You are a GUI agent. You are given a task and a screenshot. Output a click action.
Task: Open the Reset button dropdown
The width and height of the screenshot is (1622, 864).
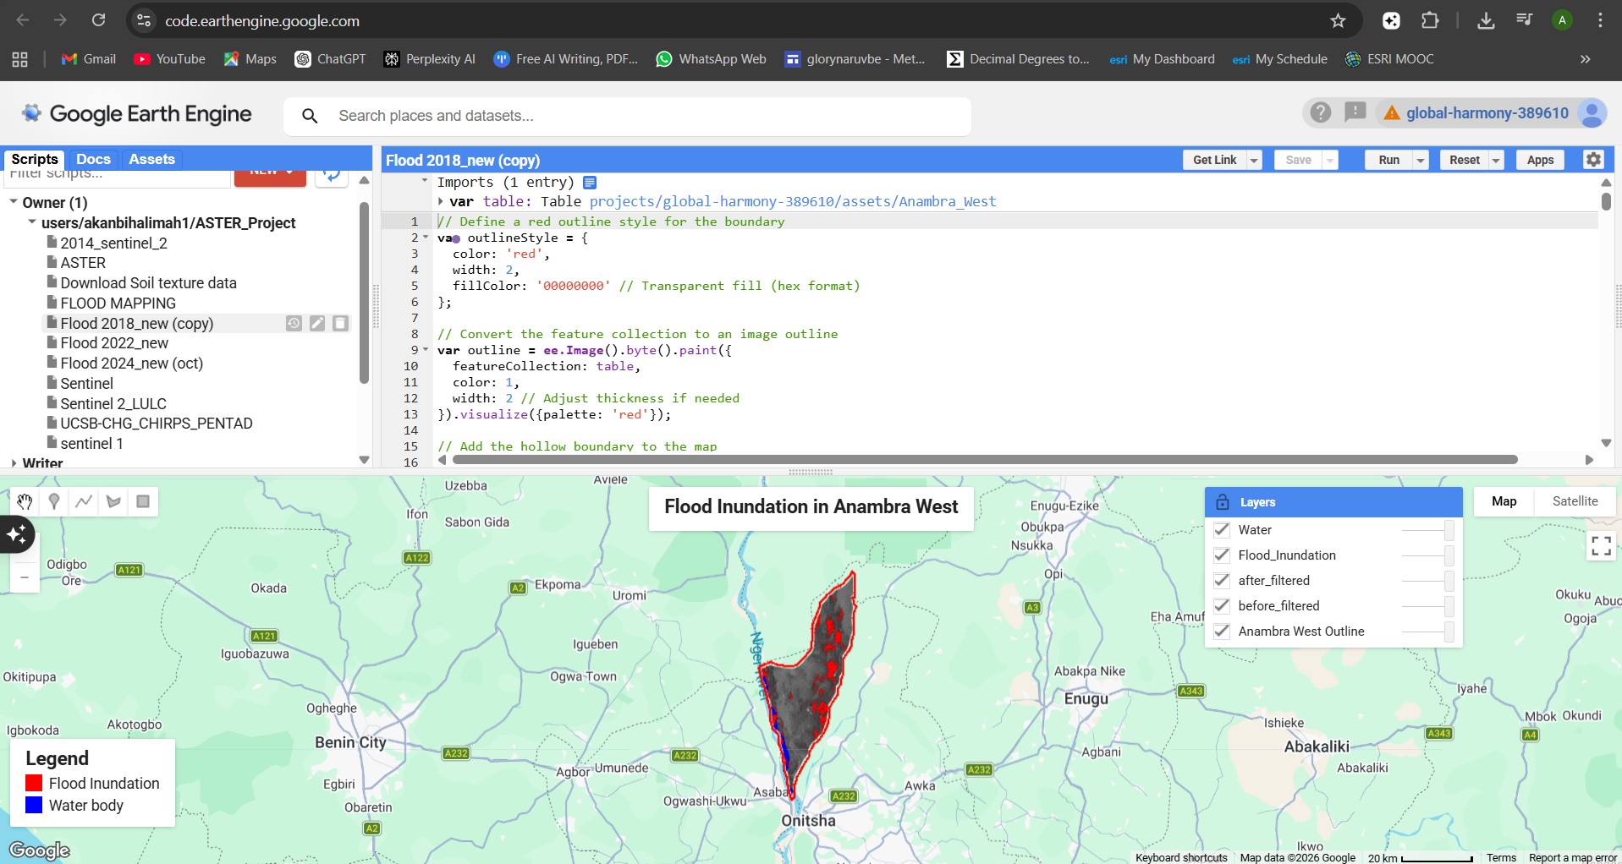[1494, 160]
